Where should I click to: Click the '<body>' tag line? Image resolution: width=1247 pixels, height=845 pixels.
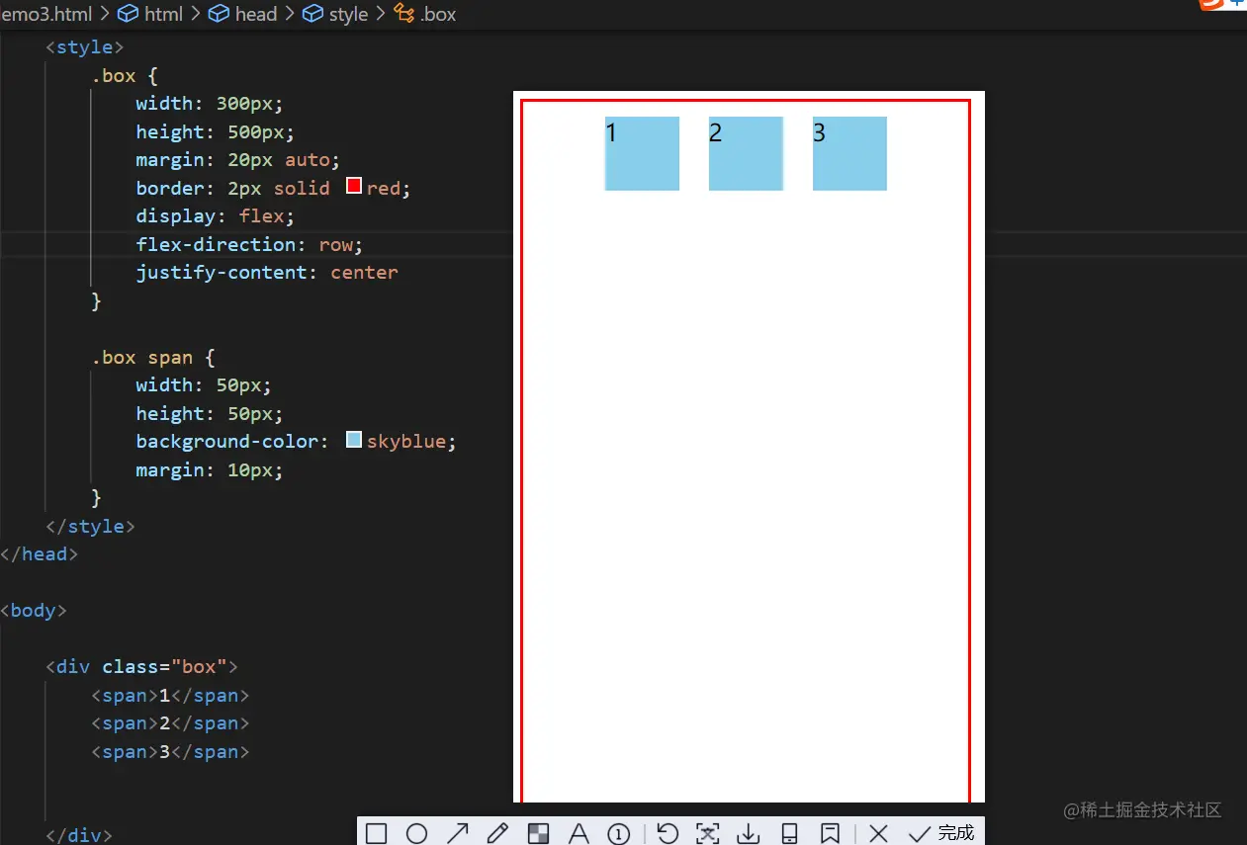tap(34, 610)
